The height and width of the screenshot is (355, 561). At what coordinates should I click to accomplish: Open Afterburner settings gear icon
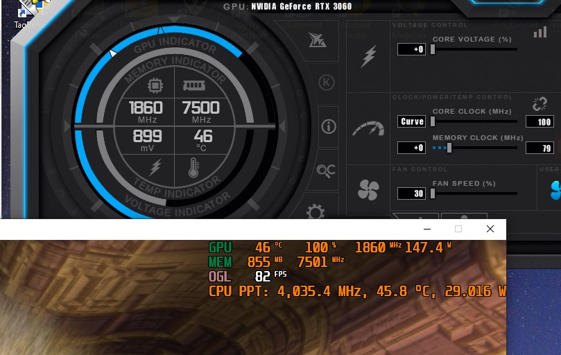click(x=316, y=212)
